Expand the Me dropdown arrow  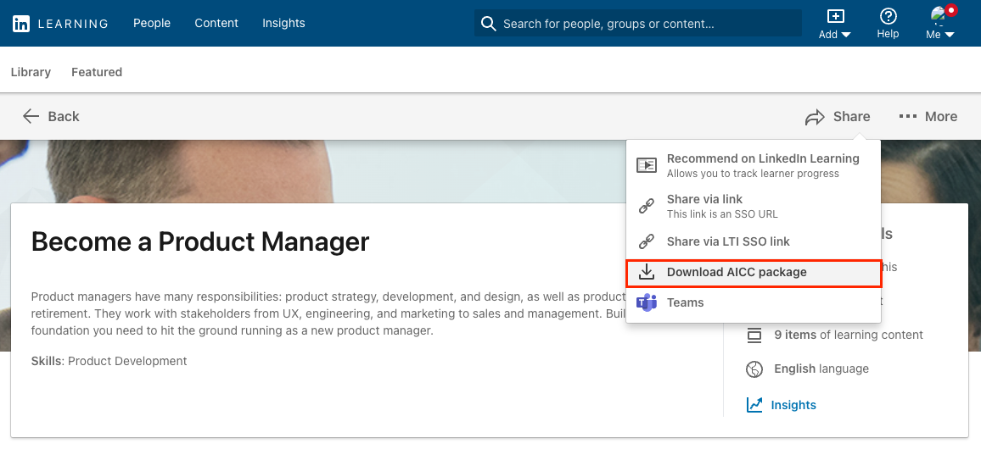(949, 35)
